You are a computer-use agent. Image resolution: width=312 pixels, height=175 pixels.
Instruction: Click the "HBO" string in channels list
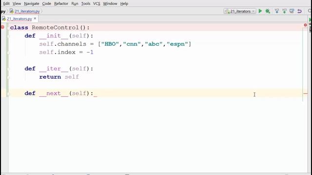110,44
